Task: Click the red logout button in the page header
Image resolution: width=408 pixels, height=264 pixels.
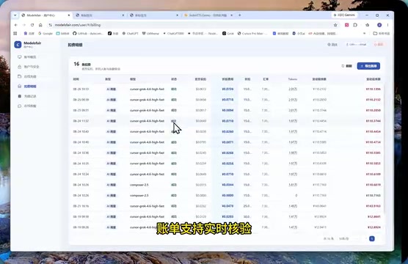Action: 379,45
